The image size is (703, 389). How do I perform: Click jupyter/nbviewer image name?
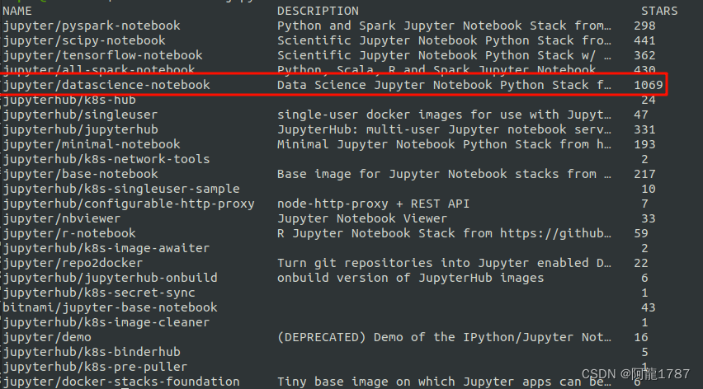click(x=61, y=218)
